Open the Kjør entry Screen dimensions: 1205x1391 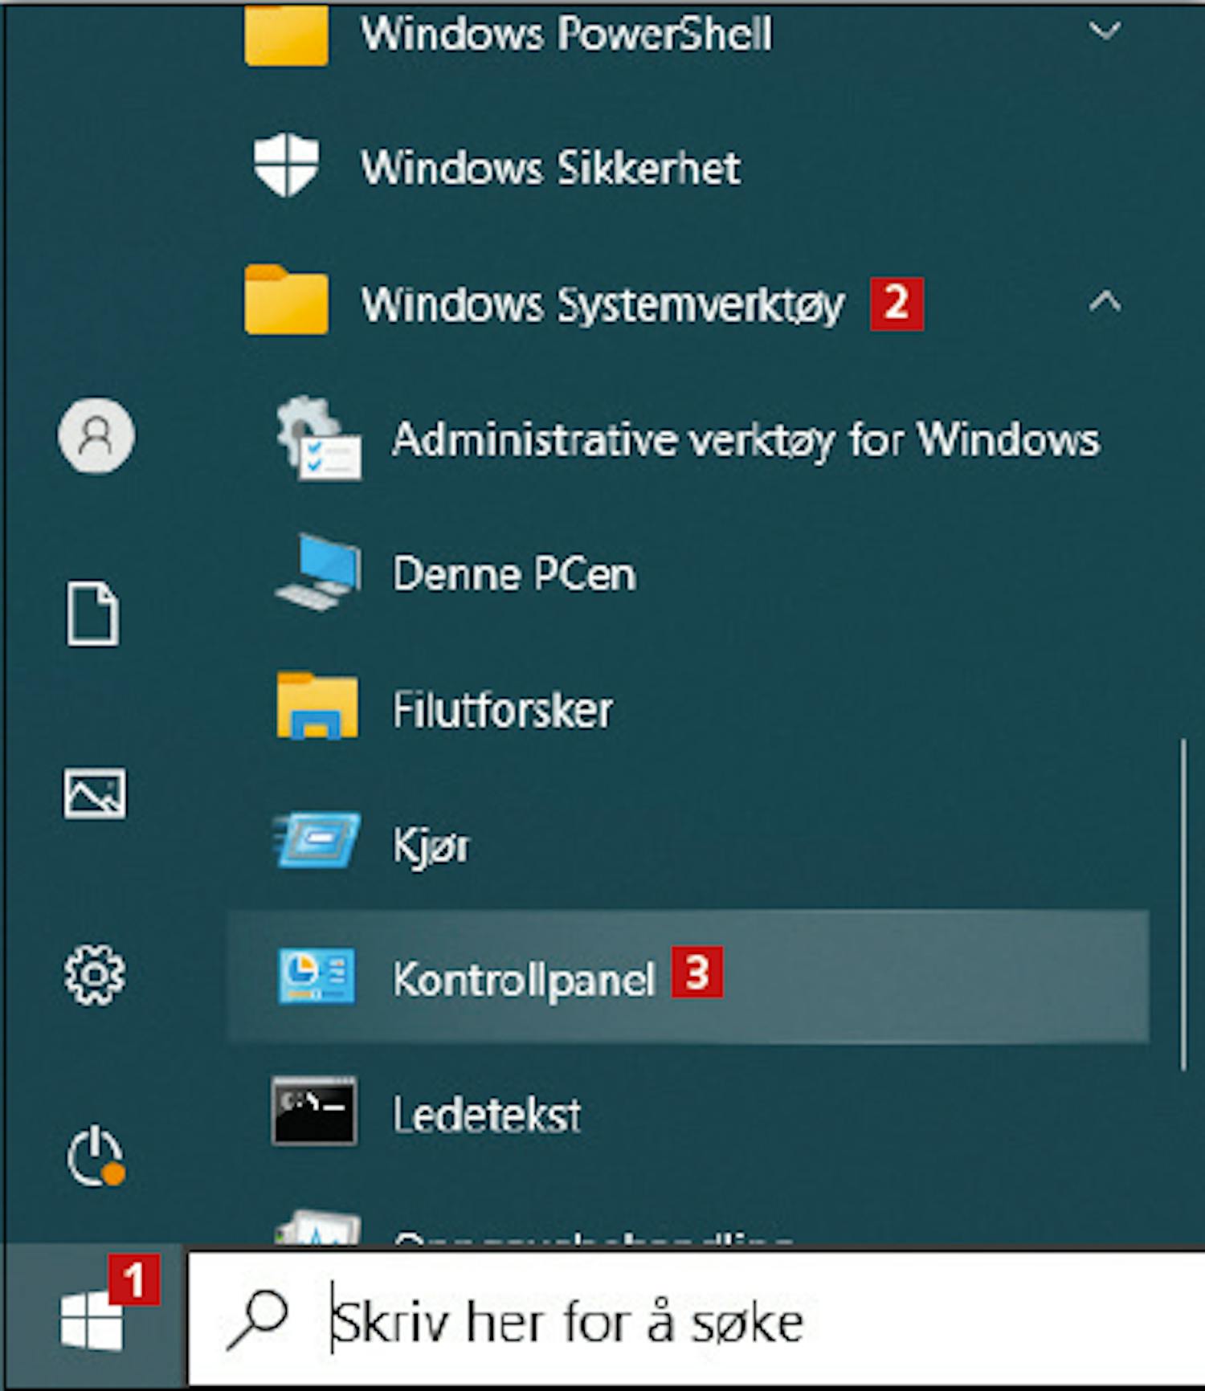pyautogui.click(x=431, y=846)
